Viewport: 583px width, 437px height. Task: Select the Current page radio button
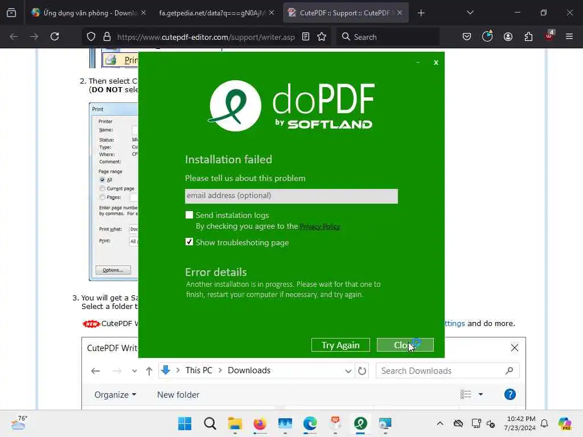(x=102, y=188)
